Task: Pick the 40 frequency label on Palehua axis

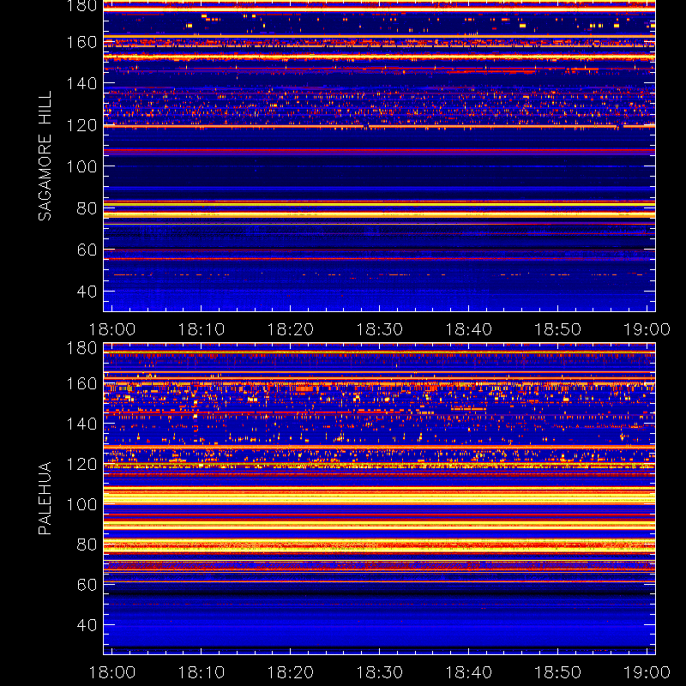Action: coord(87,625)
